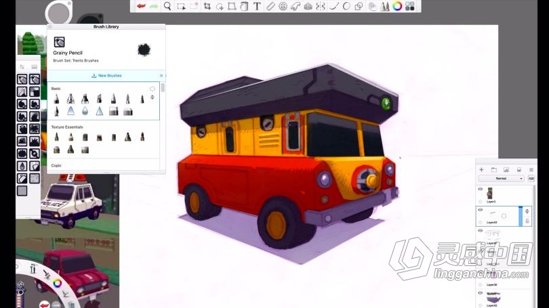The height and width of the screenshot is (308, 549).
Task: Click the redo green arrow
Action: pyautogui.click(x=154, y=6)
